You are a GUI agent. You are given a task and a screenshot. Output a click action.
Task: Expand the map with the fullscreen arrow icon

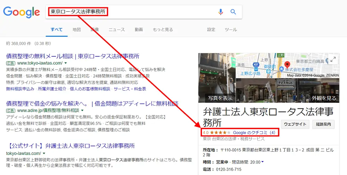click(x=333, y=60)
